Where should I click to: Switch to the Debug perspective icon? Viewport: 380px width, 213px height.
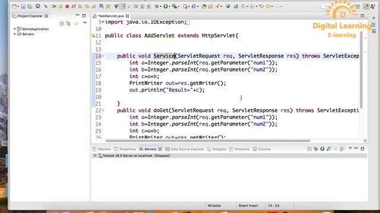[x=373, y=7]
